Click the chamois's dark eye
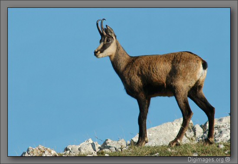 pos(108,40)
